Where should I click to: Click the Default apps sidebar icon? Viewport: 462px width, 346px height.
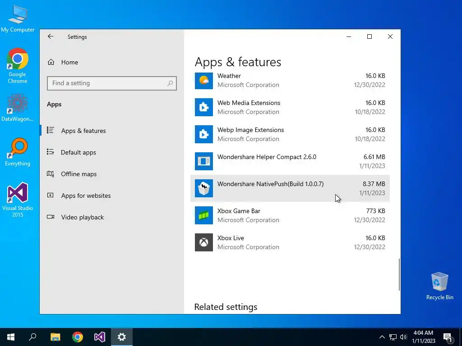coord(51,152)
